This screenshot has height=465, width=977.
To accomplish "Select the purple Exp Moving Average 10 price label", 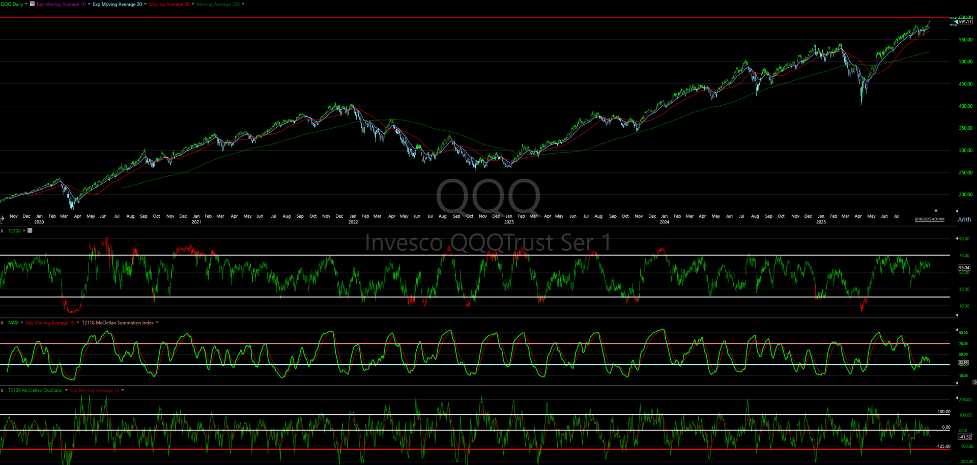I will (x=61, y=4).
